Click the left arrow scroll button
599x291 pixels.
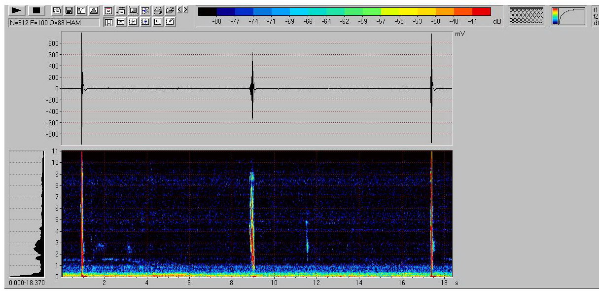pos(179,10)
